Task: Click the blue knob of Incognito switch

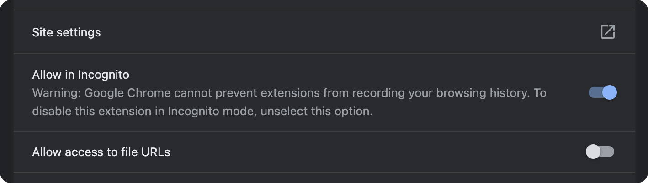Action: point(610,93)
